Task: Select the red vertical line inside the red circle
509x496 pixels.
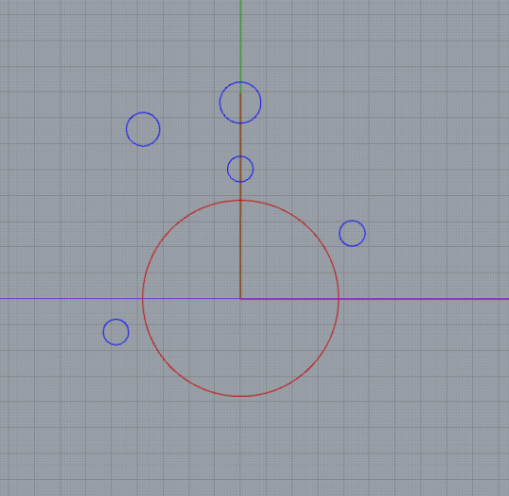Action: click(240, 250)
